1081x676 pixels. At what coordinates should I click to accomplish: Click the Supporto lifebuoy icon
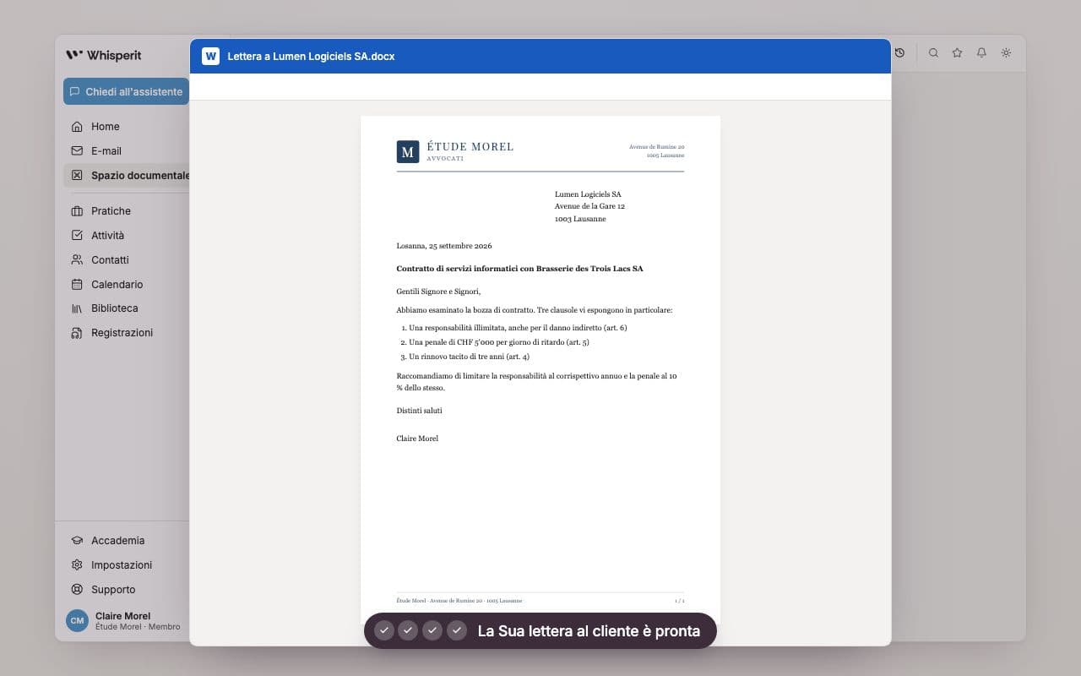click(x=77, y=590)
